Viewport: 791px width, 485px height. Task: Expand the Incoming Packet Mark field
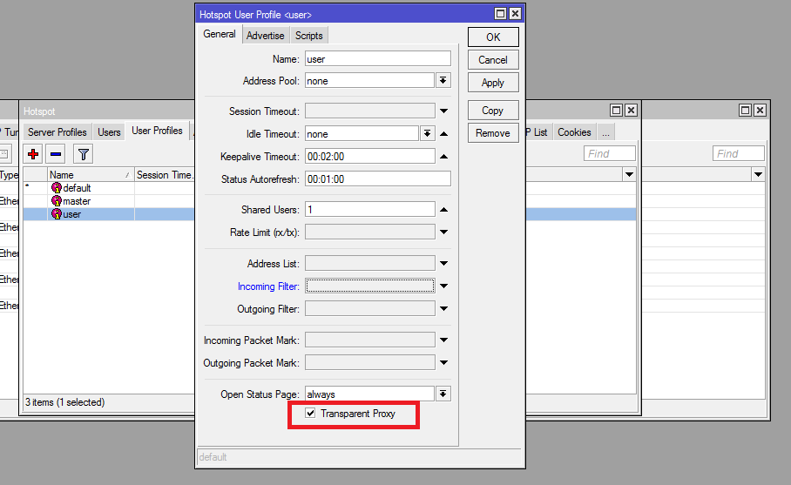[x=444, y=340]
